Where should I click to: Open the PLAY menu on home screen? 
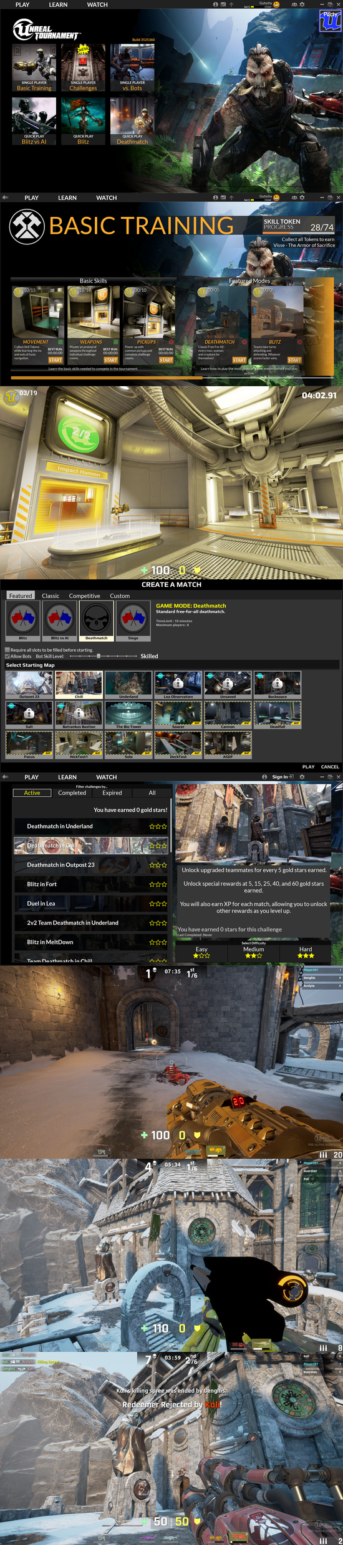click(22, 4)
